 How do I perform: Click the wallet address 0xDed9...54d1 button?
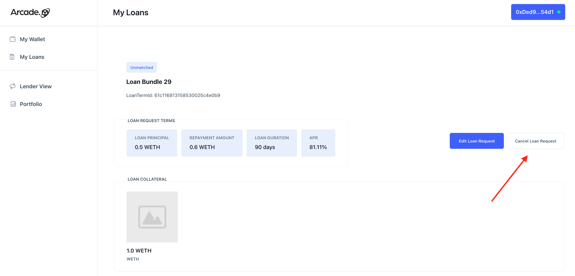[x=538, y=12]
